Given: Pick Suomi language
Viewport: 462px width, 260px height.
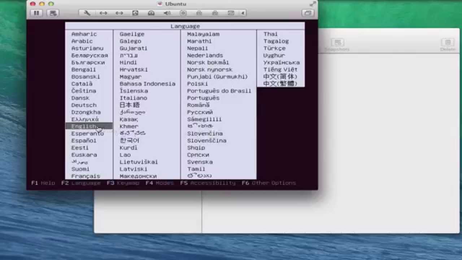Looking at the screenshot, I should point(80,169).
